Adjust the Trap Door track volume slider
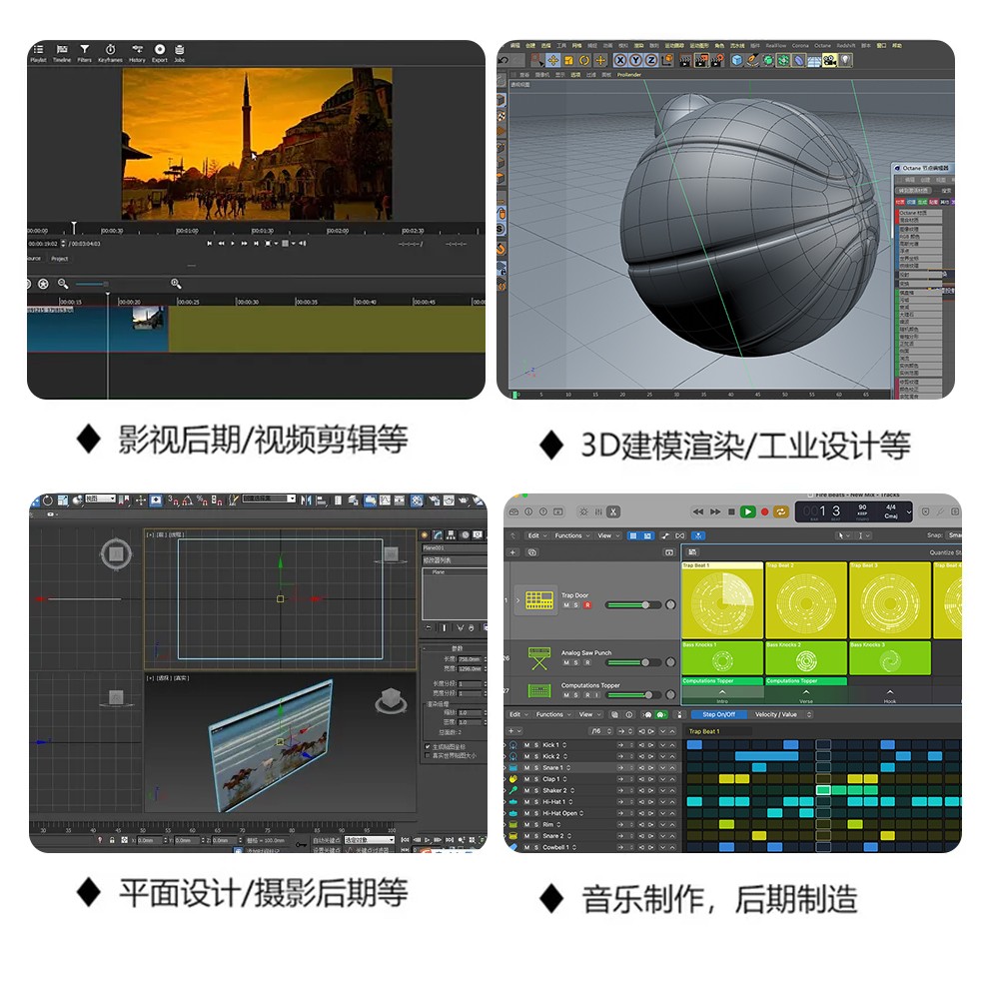 tap(632, 605)
